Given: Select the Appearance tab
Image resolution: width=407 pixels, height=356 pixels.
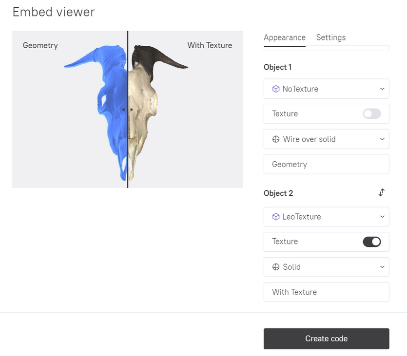Looking at the screenshot, I should [285, 37].
